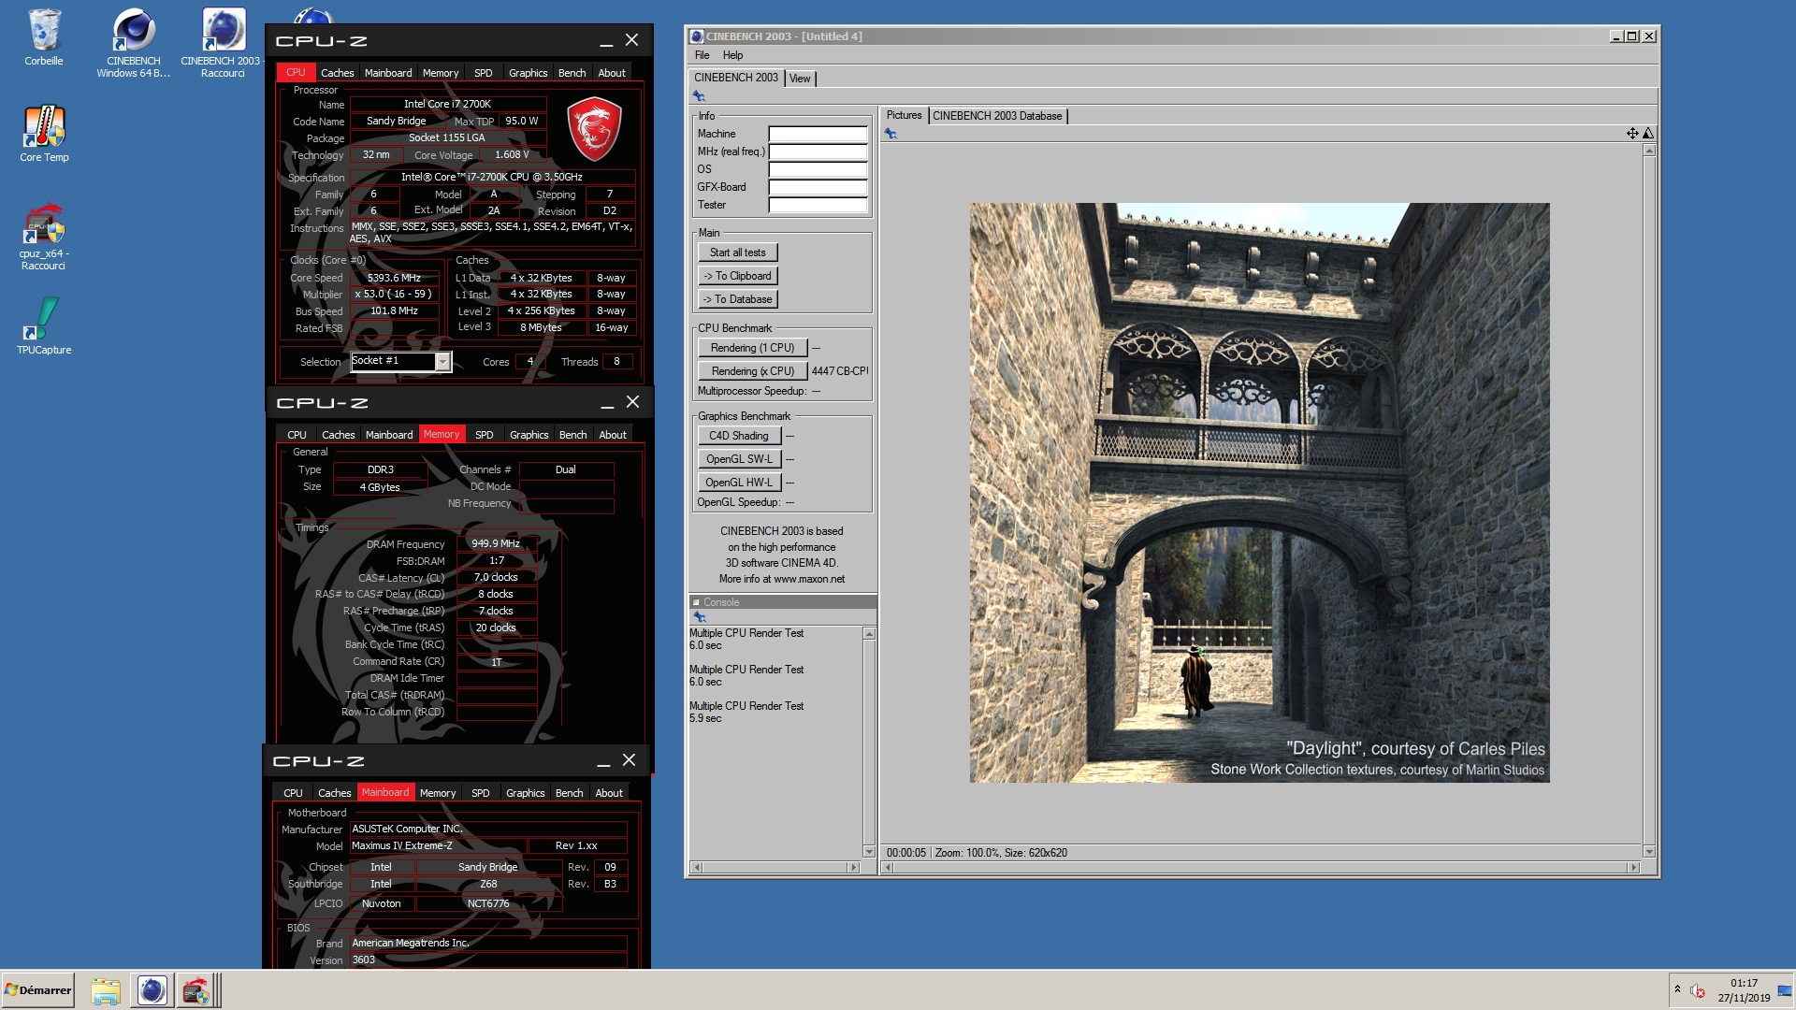Run C4D Shading benchmark
The image size is (1796, 1010).
click(x=738, y=436)
